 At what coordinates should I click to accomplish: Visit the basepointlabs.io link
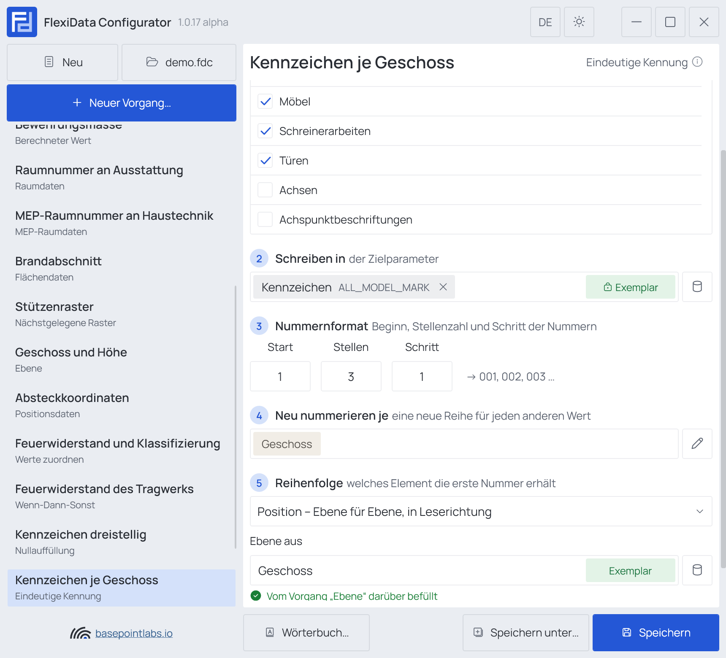134,633
